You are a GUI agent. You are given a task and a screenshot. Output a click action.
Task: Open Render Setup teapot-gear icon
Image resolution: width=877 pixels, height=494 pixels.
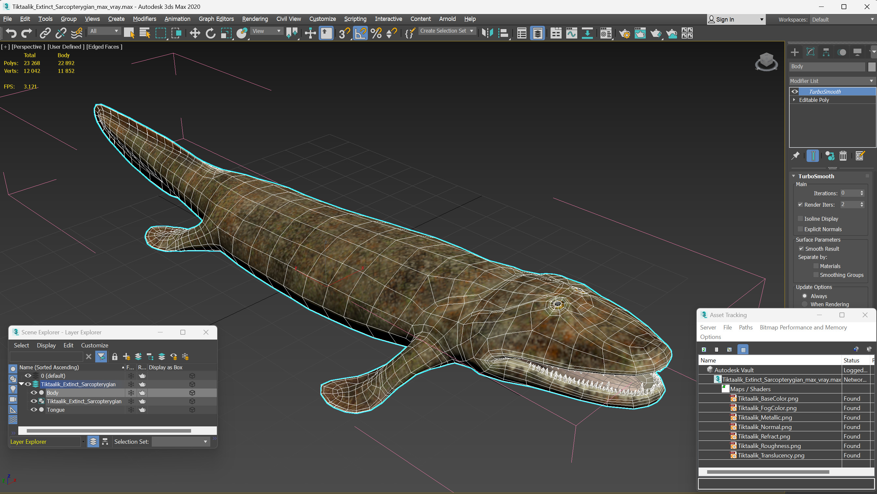pyautogui.click(x=624, y=33)
